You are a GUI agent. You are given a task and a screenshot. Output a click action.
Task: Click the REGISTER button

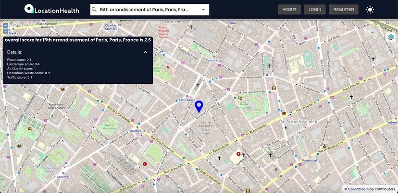(x=344, y=10)
